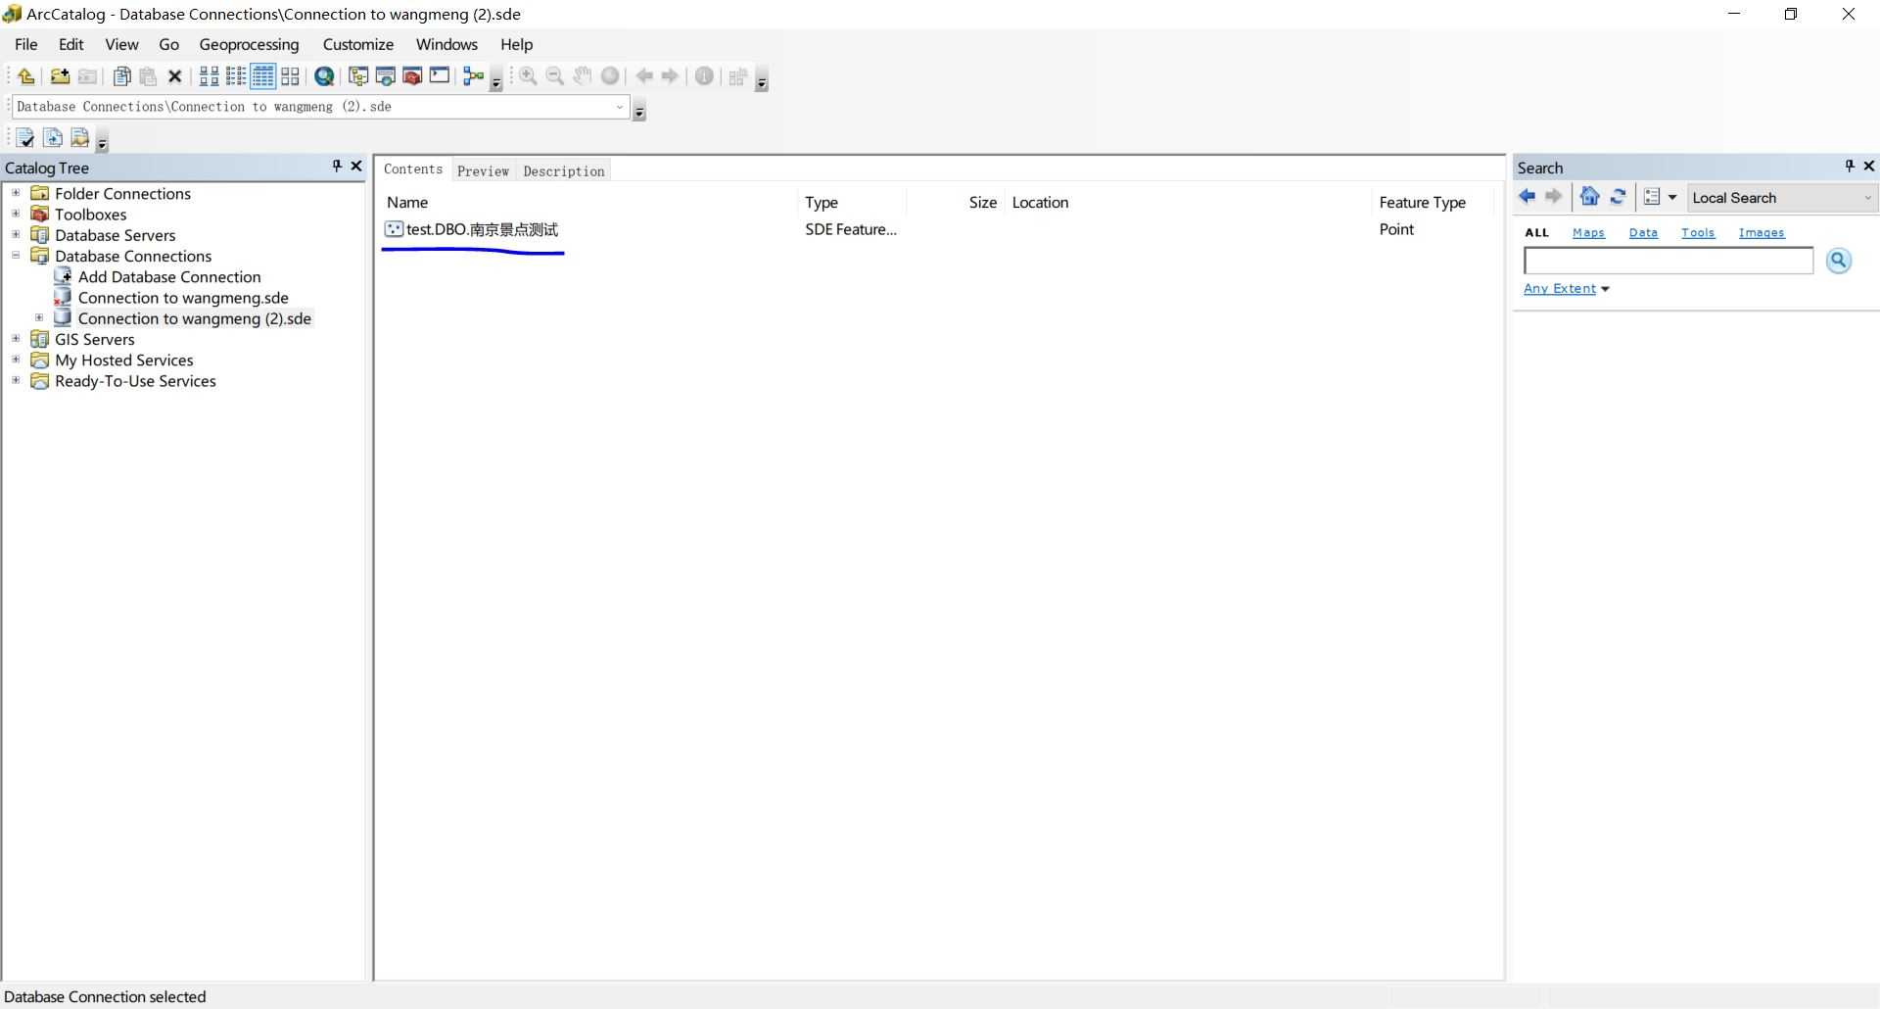This screenshot has height=1009, width=1880.
Task: Select Connection to wangmeng.sde tree item
Action: pyautogui.click(x=183, y=298)
